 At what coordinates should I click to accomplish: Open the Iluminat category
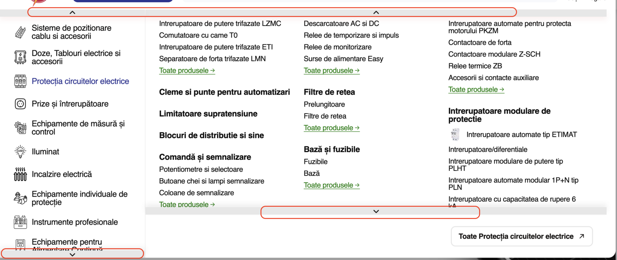tap(46, 151)
